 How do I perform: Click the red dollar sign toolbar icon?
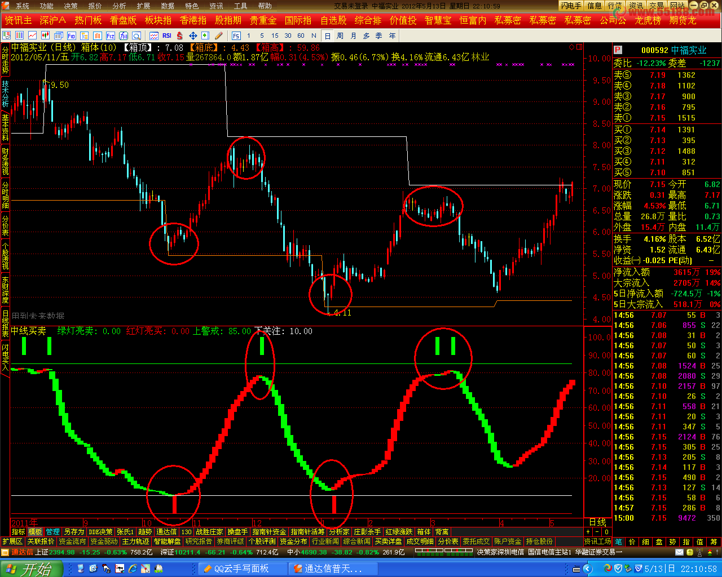[180, 35]
